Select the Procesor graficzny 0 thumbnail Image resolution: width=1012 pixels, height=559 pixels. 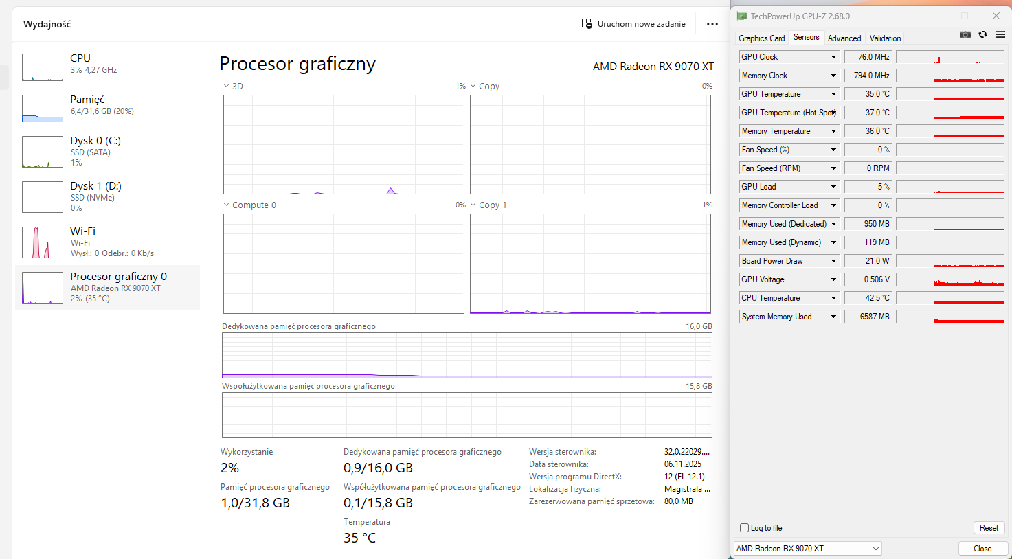click(43, 288)
